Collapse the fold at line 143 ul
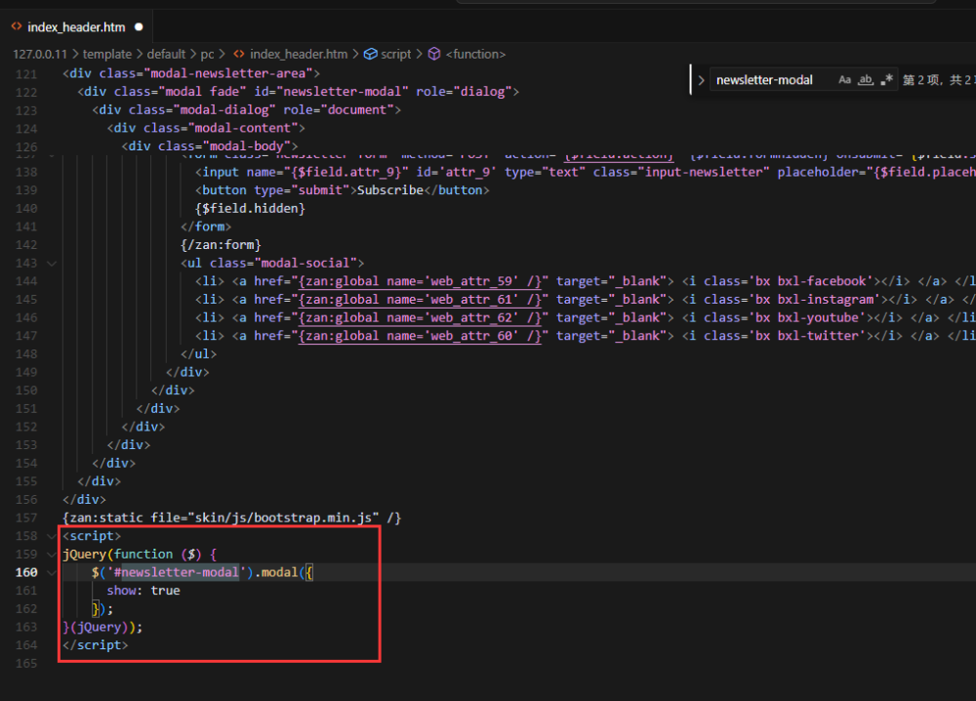This screenshot has width=976, height=701. pos(53,264)
